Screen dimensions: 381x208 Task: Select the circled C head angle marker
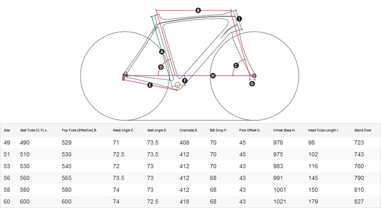pyautogui.click(x=236, y=65)
